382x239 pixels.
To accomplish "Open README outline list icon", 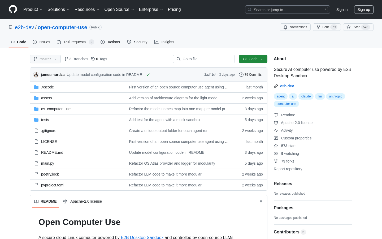I will pos(261,202).
